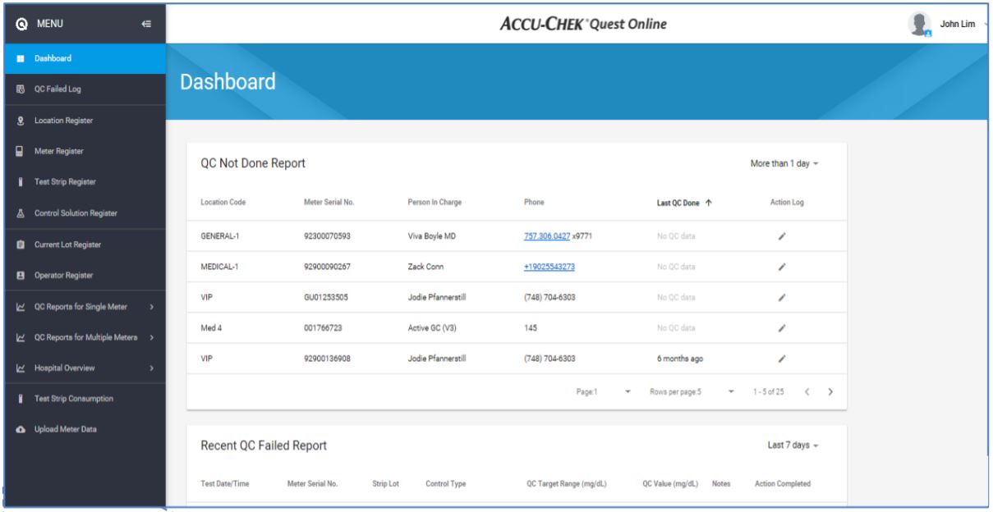The image size is (993, 512).
Task: Click phone link 757.306.0427
Action: pos(548,235)
